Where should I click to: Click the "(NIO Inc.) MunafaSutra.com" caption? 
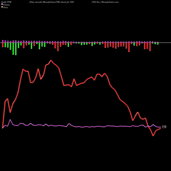[x=105, y=2]
